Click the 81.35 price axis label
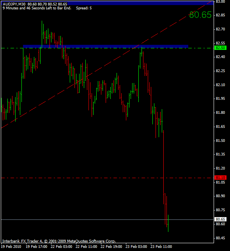The height and width of the screenshot is (251, 230). 220,154
